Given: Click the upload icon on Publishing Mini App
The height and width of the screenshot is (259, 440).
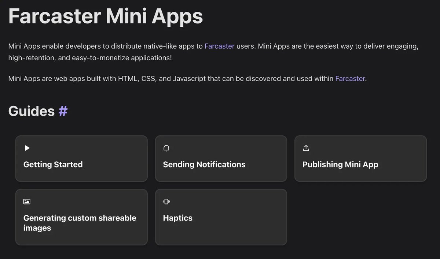Looking at the screenshot, I should tap(306, 148).
